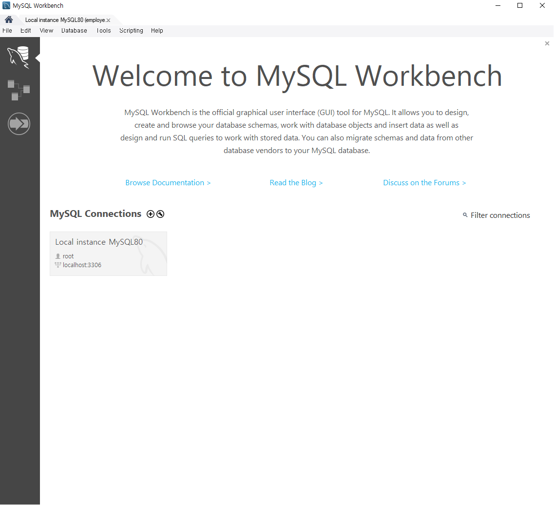Image resolution: width=554 pixels, height=505 pixels.
Task: Open the Edit menu
Action: 25,31
